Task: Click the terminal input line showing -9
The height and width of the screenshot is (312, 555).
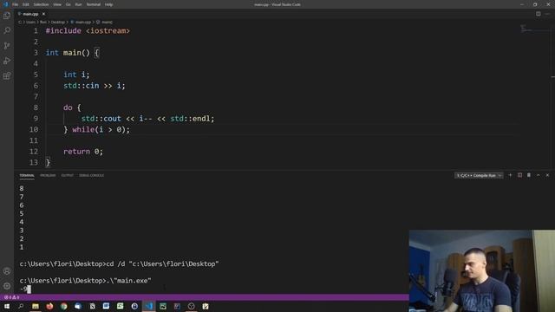Action: [x=25, y=289]
